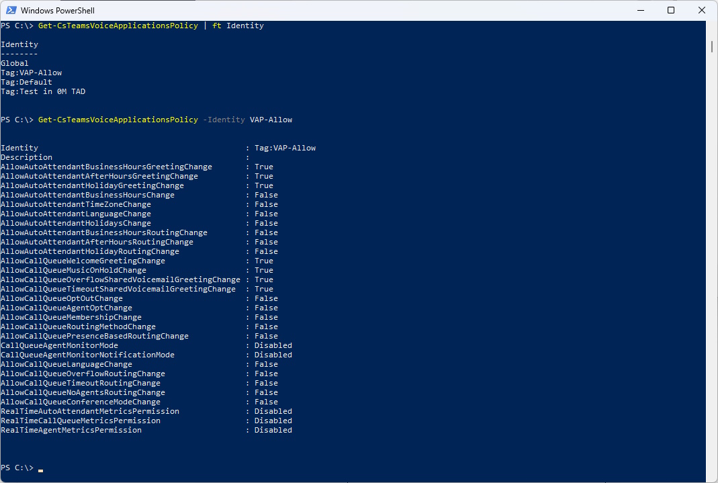Maximize the Windows PowerShell window
The height and width of the screenshot is (483, 718).
[x=671, y=10]
